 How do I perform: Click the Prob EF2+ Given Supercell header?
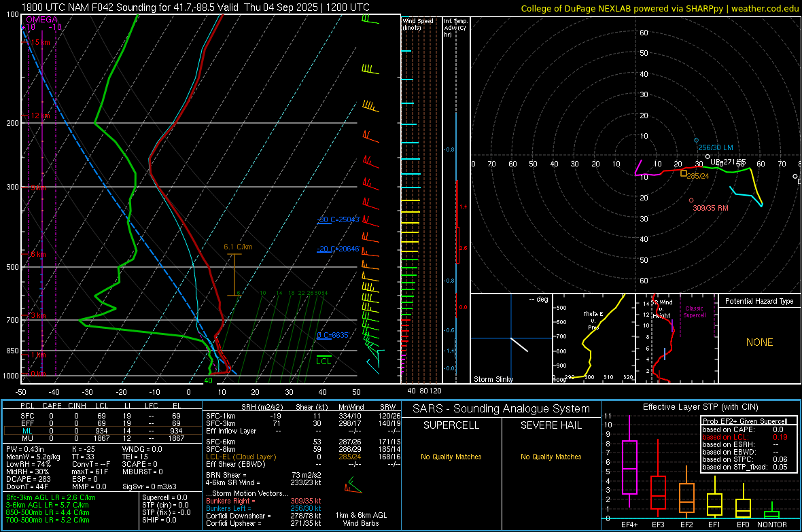coord(745,421)
